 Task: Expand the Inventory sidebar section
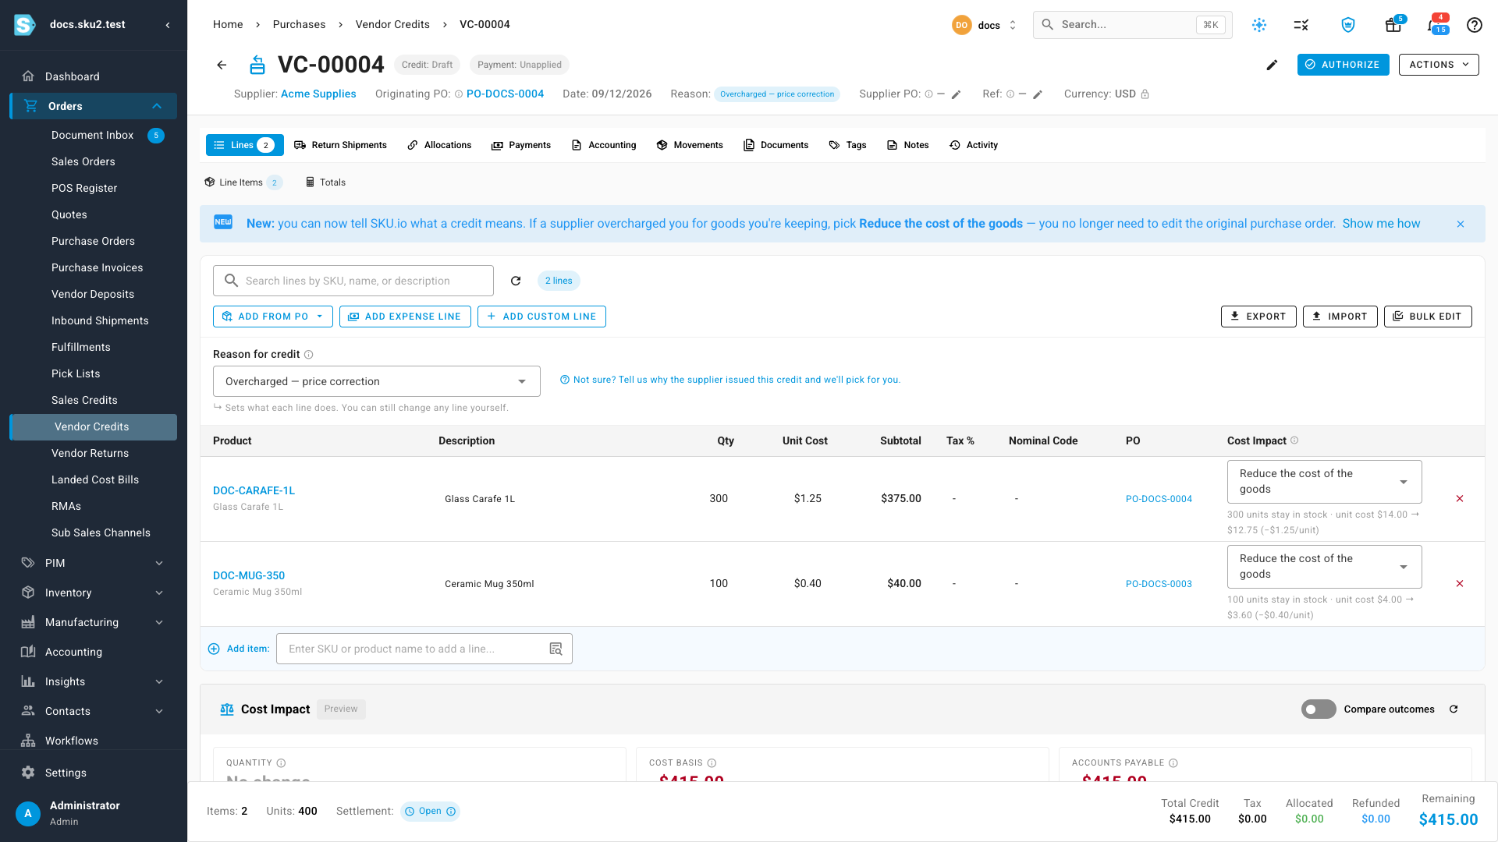(x=94, y=593)
